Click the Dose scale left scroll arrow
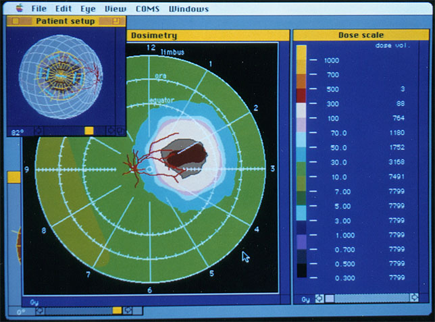The image size is (435, 322). [319, 298]
